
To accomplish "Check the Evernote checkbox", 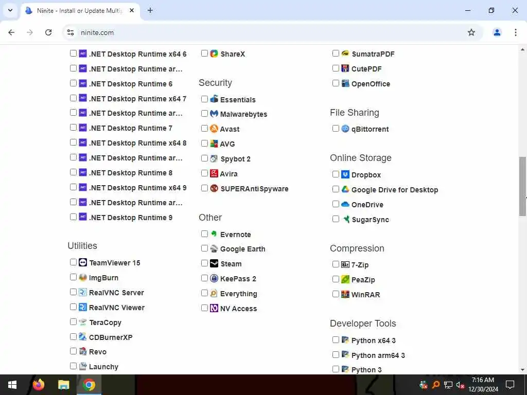I will pyautogui.click(x=204, y=234).
